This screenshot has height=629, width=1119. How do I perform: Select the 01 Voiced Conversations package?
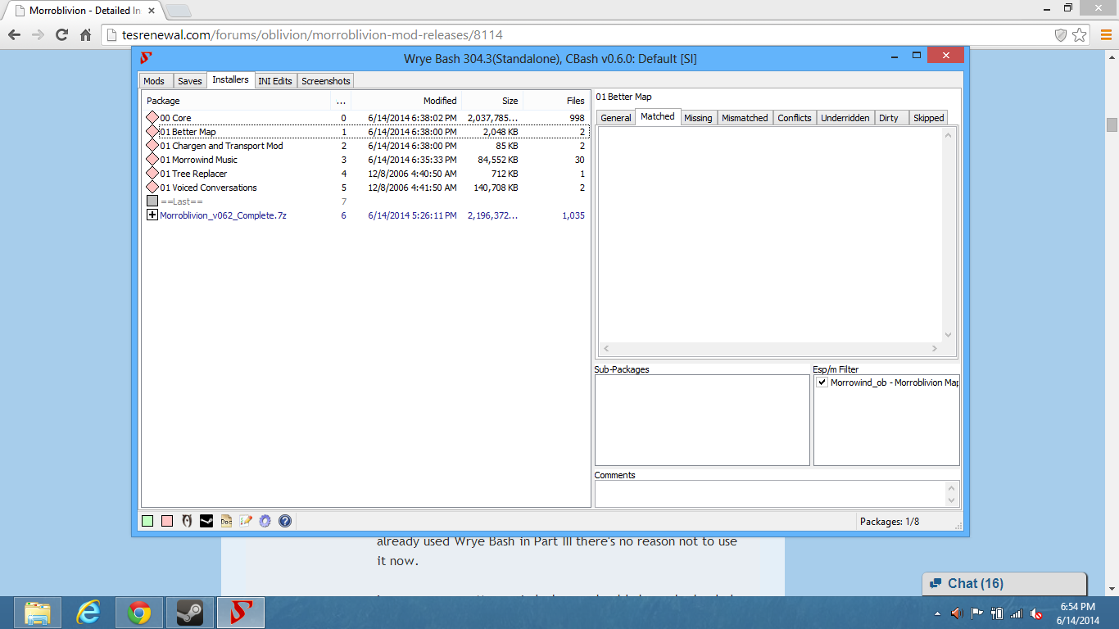[366, 188]
